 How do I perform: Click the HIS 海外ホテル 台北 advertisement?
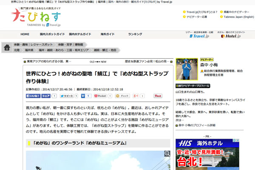(207, 154)
